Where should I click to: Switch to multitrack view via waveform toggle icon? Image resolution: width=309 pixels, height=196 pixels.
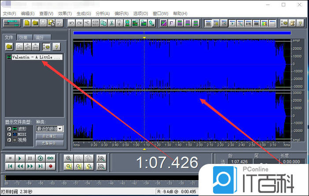pyautogui.click(x=12, y=23)
